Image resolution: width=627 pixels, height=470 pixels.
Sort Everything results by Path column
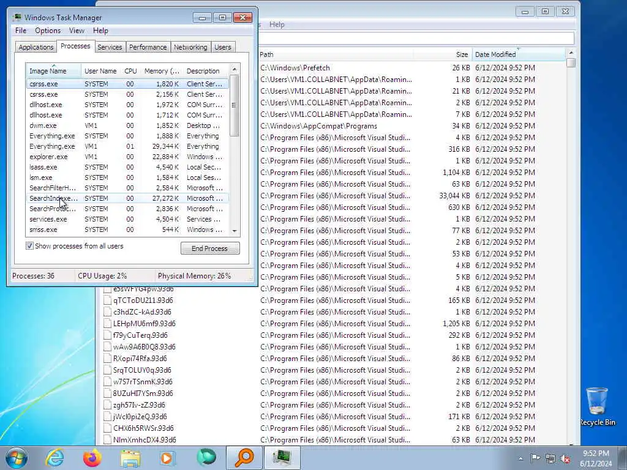click(x=335, y=54)
